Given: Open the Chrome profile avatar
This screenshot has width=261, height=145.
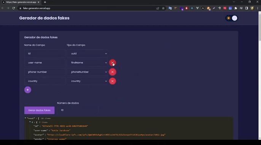Looking at the screenshot, I should (252, 8).
